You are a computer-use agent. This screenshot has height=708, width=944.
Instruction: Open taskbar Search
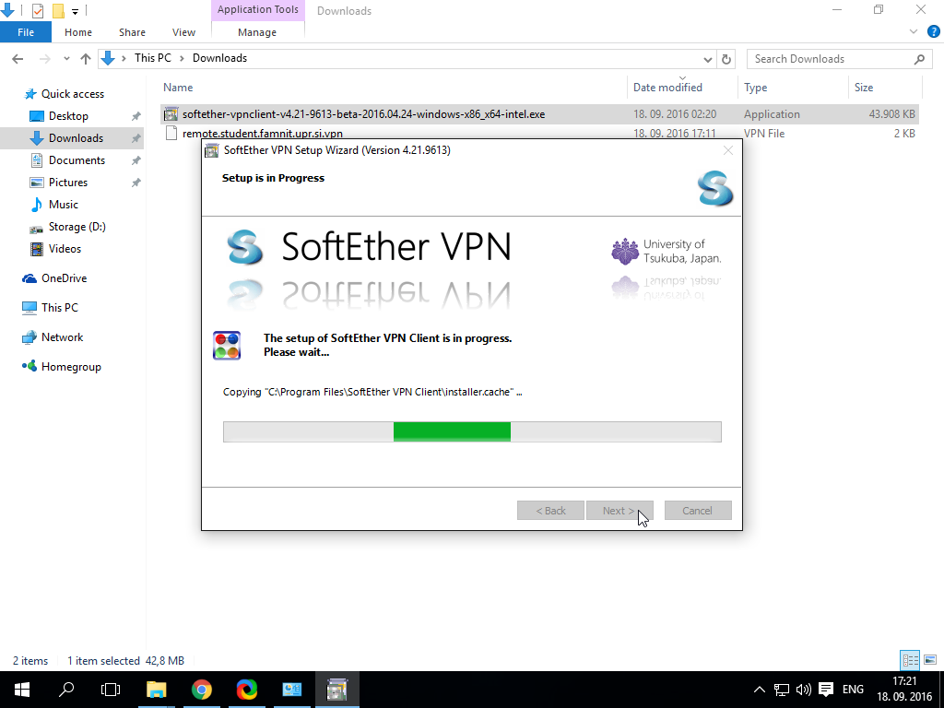66,690
